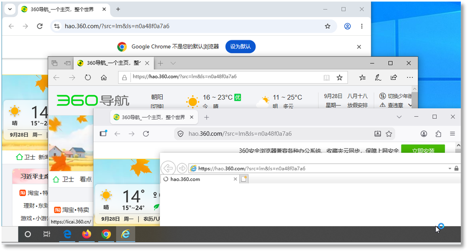
Task: Bookmark page with Firefox star
Action: [x=389, y=134]
